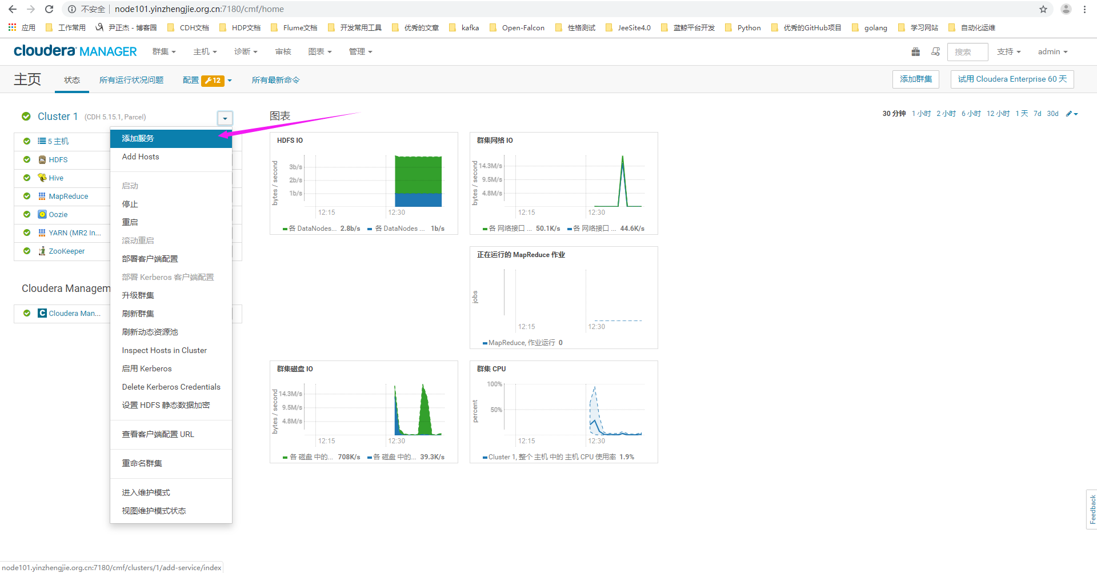This screenshot has height=573, width=1097.
Task: Click Cluster 1 green health status icon
Action: click(x=26, y=117)
